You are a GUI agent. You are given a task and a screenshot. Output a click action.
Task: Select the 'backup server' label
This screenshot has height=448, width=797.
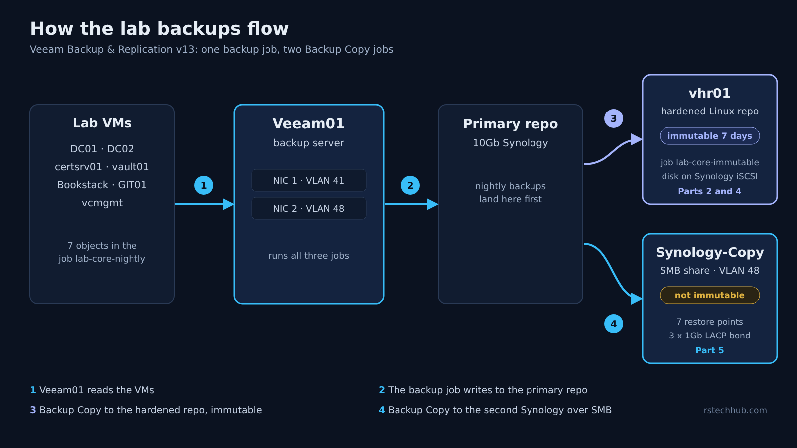(x=309, y=143)
